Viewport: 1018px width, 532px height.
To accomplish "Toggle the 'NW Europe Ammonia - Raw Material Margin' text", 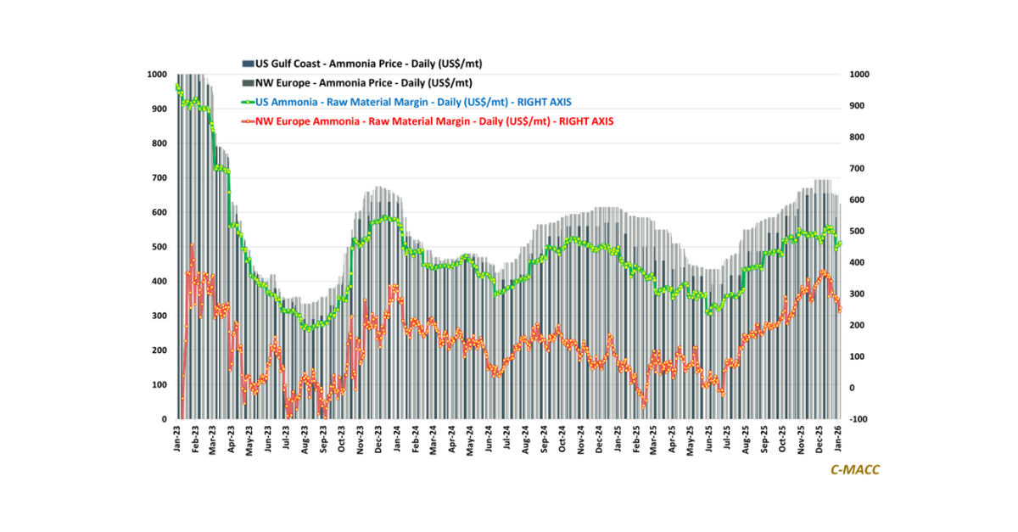I will click(x=434, y=121).
